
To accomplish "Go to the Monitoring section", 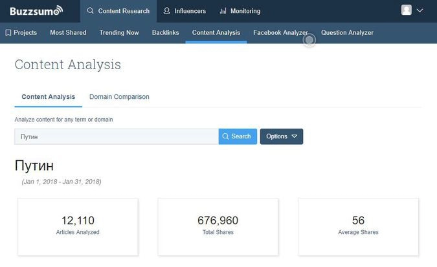I will (x=240, y=11).
